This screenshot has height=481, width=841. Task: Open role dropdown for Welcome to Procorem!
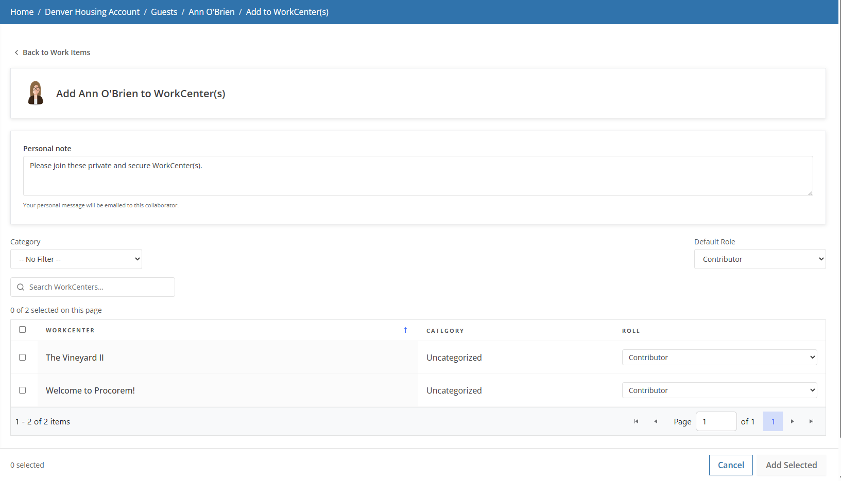(x=719, y=390)
